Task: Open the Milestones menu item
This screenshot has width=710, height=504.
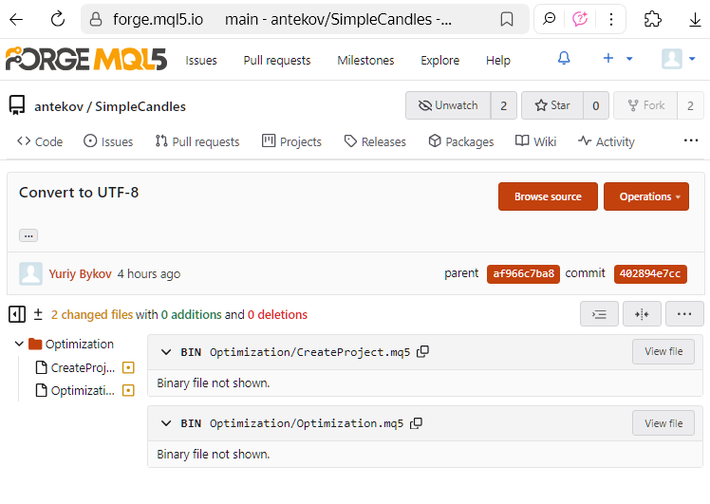Action: click(365, 60)
